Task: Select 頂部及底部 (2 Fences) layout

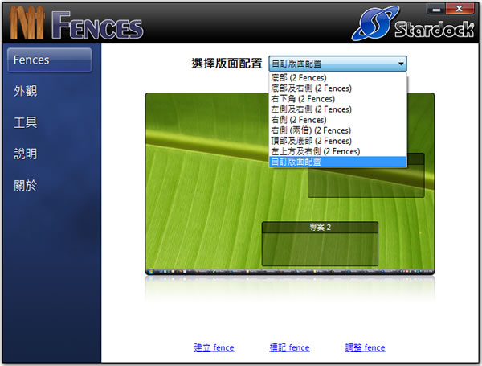Action: (337, 141)
